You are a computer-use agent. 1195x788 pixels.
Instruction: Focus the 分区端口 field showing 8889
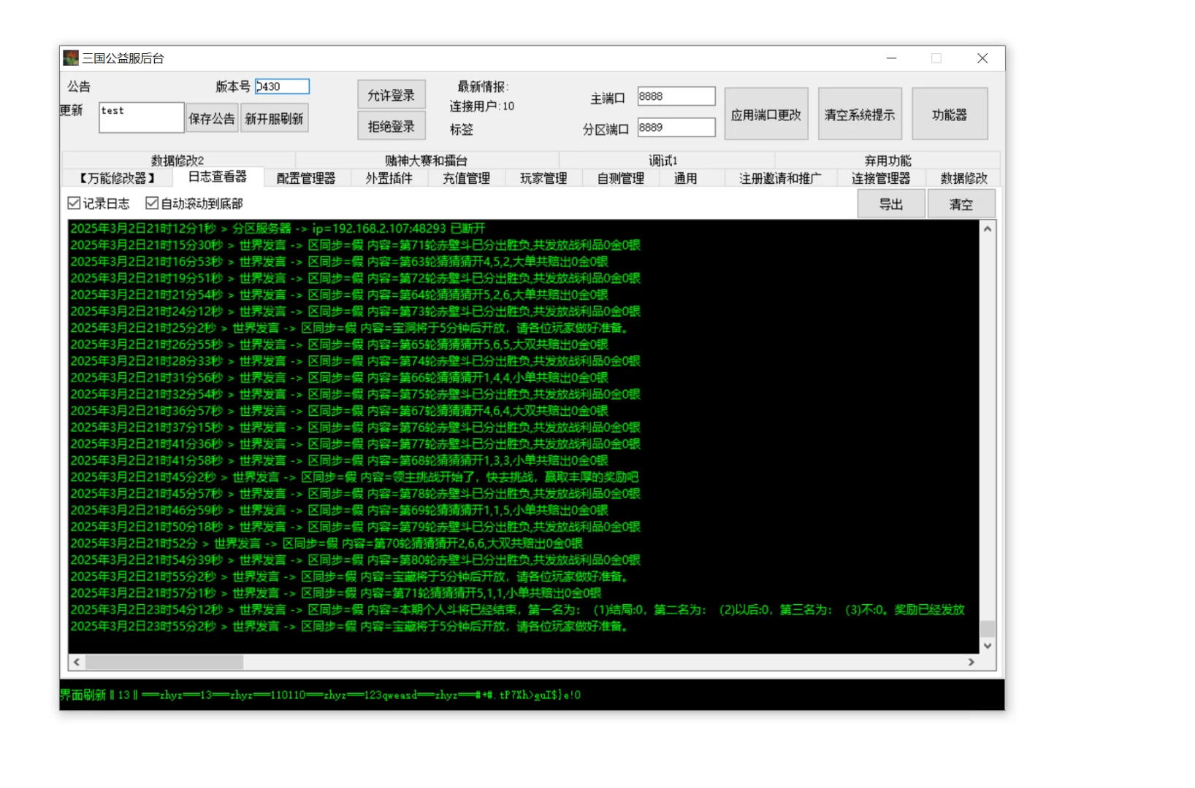[x=676, y=128]
